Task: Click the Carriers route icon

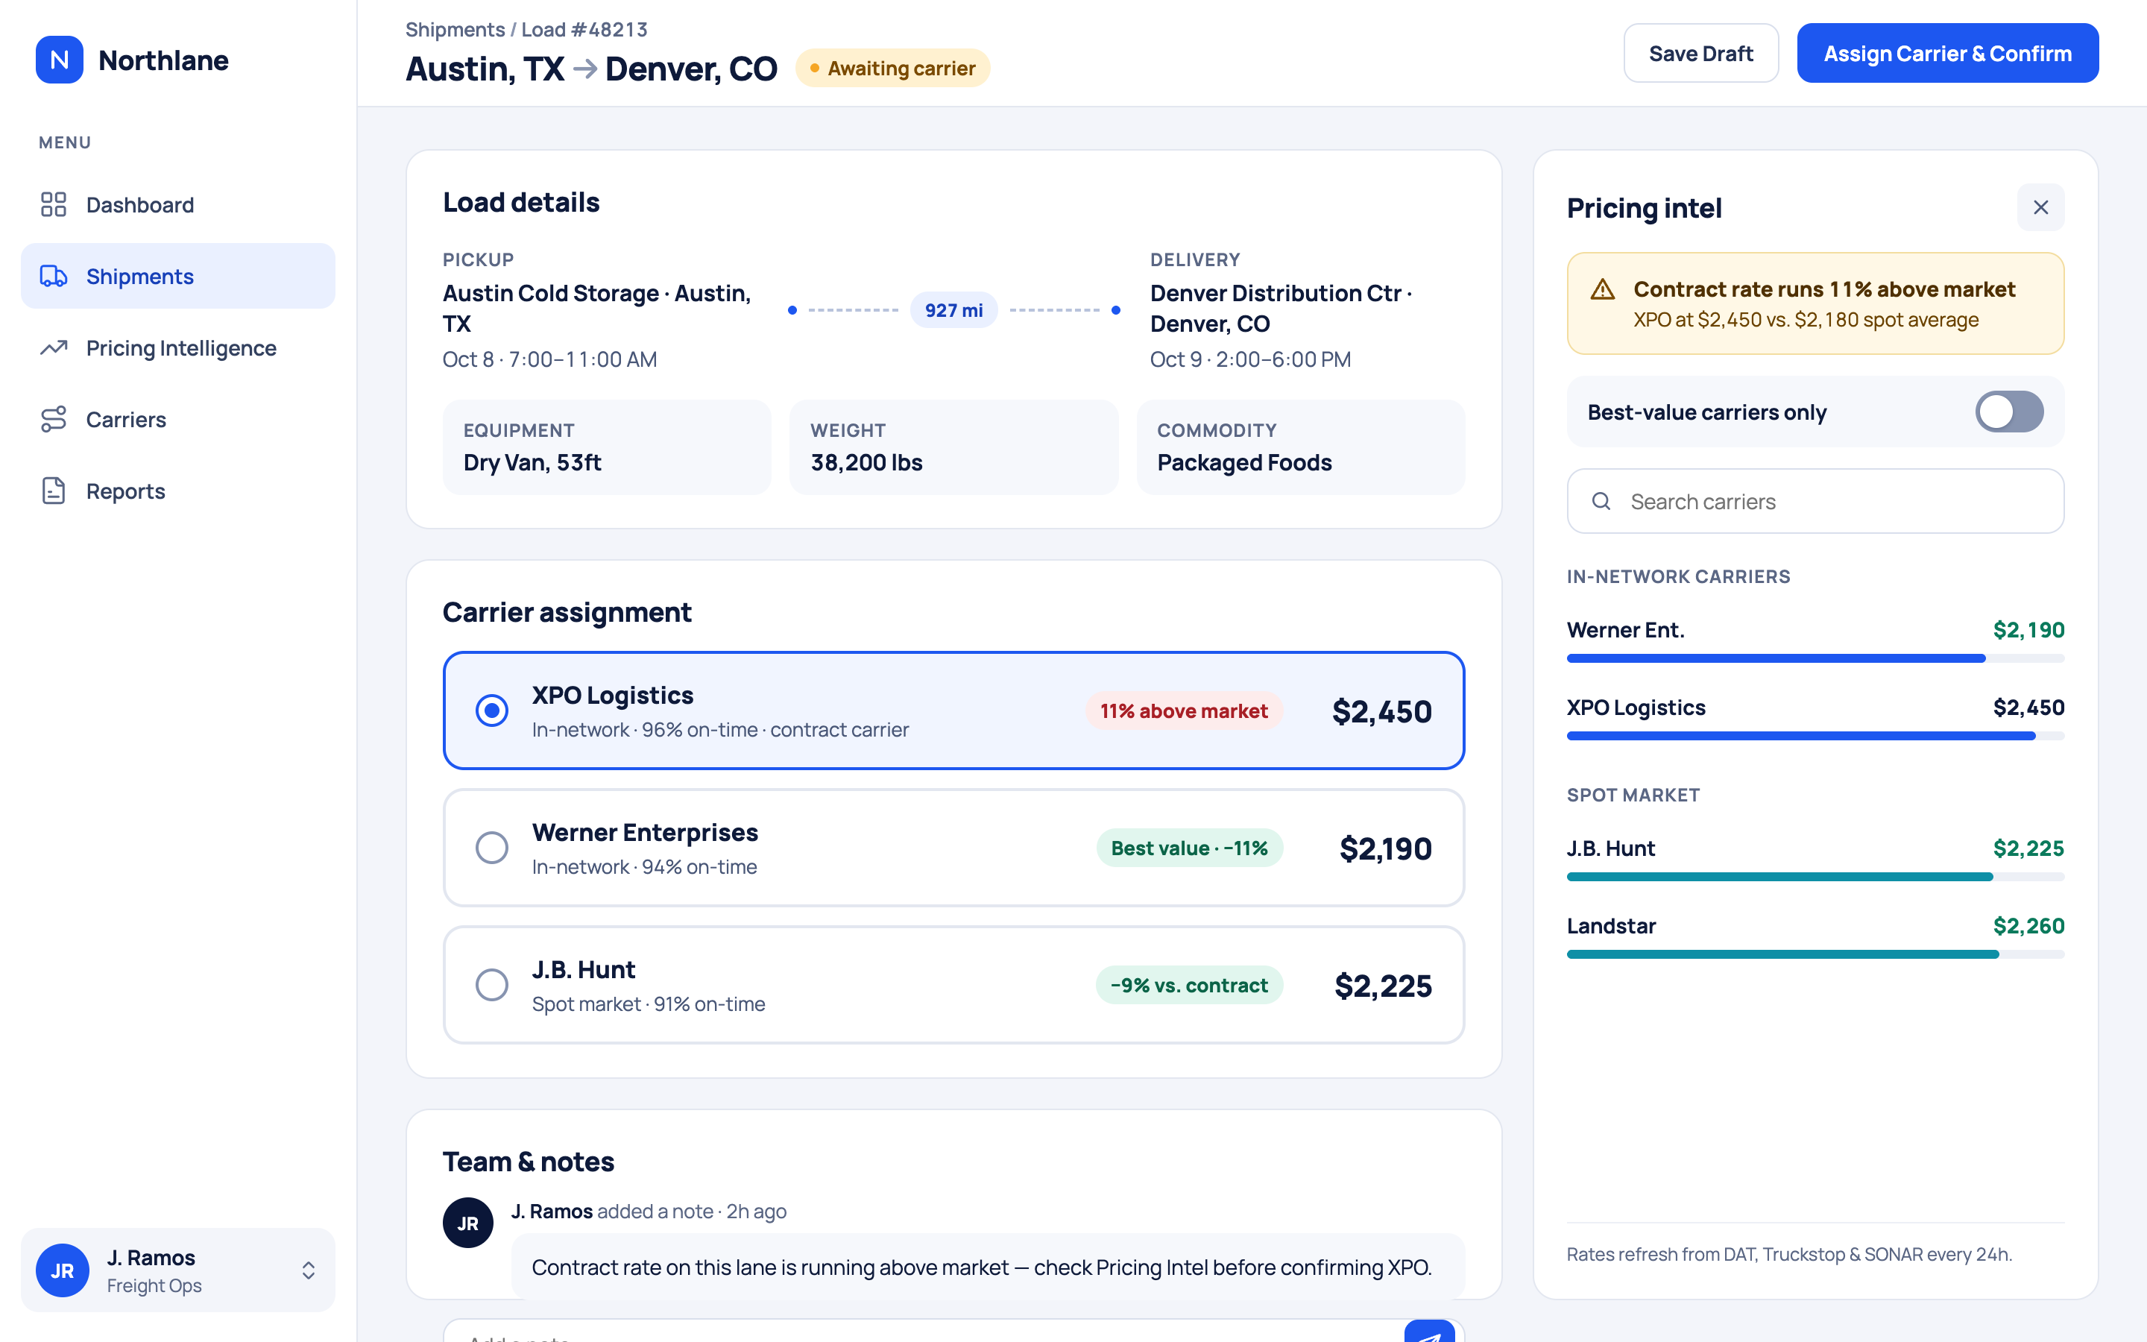Action: click(53, 419)
